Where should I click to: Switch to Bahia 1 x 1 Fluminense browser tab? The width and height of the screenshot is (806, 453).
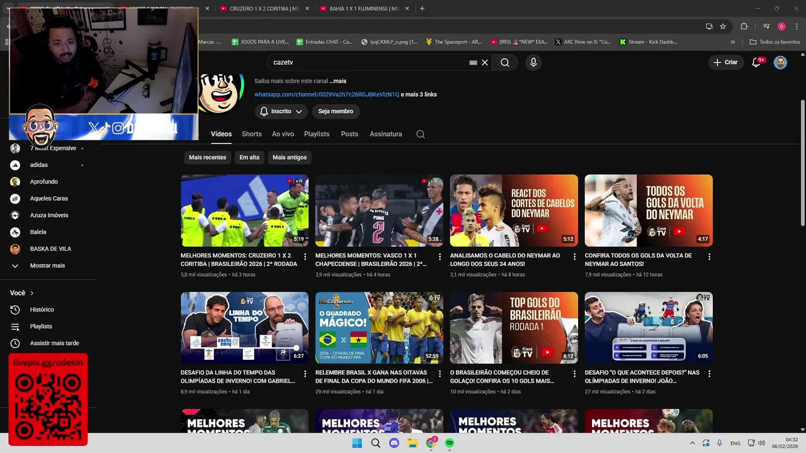pyautogui.click(x=364, y=9)
